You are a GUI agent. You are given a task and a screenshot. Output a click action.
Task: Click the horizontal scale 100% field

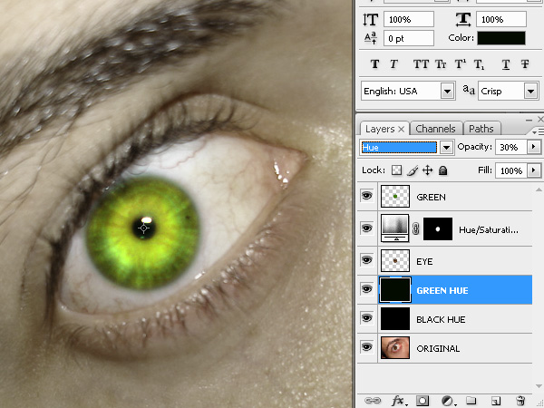pyautogui.click(x=501, y=19)
